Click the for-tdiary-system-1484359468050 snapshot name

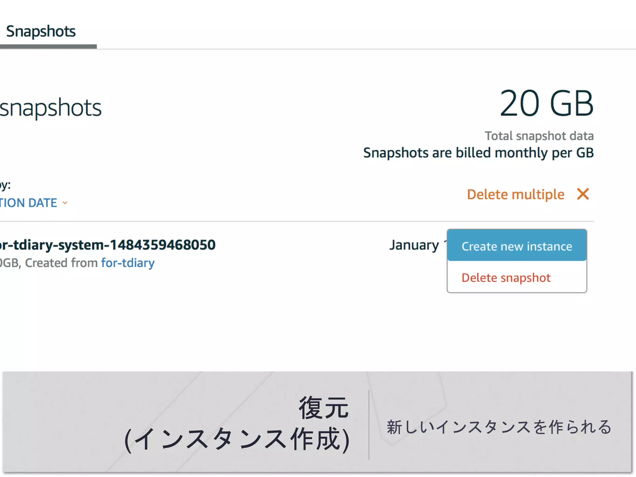pos(107,245)
